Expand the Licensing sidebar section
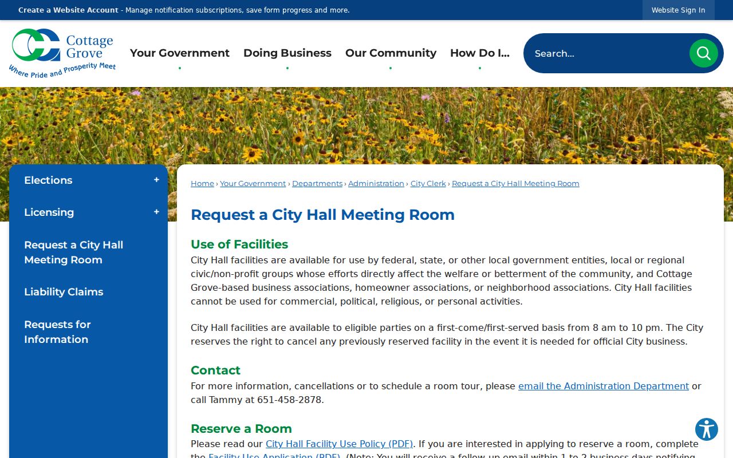733x458 pixels. click(156, 212)
